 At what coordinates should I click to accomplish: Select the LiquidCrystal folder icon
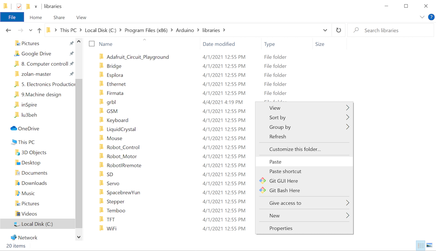(102, 129)
